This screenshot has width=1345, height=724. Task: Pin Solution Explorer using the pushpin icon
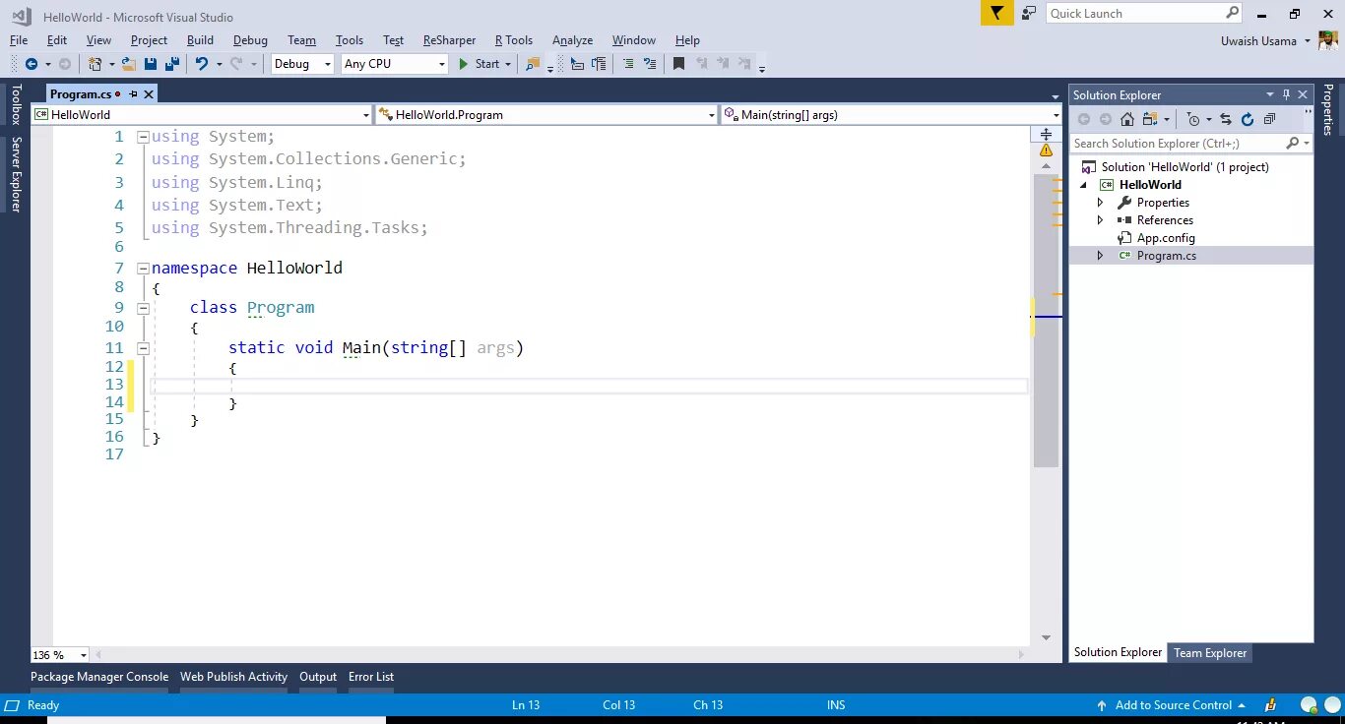pyautogui.click(x=1286, y=94)
